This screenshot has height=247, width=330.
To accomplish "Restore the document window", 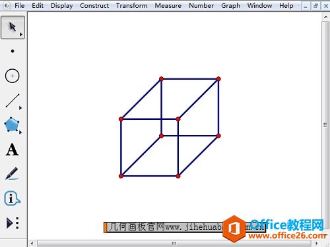I will (315, 6).
